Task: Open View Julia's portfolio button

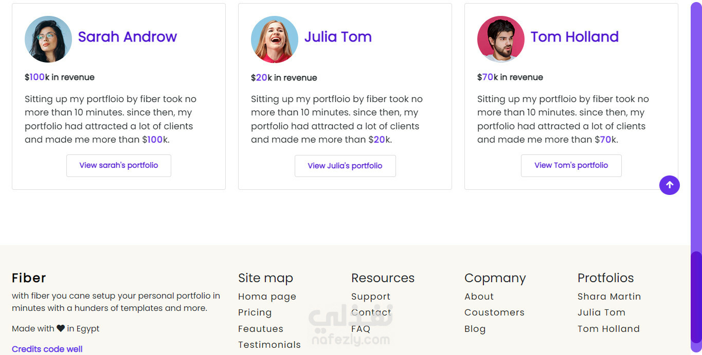Action: (345, 166)
